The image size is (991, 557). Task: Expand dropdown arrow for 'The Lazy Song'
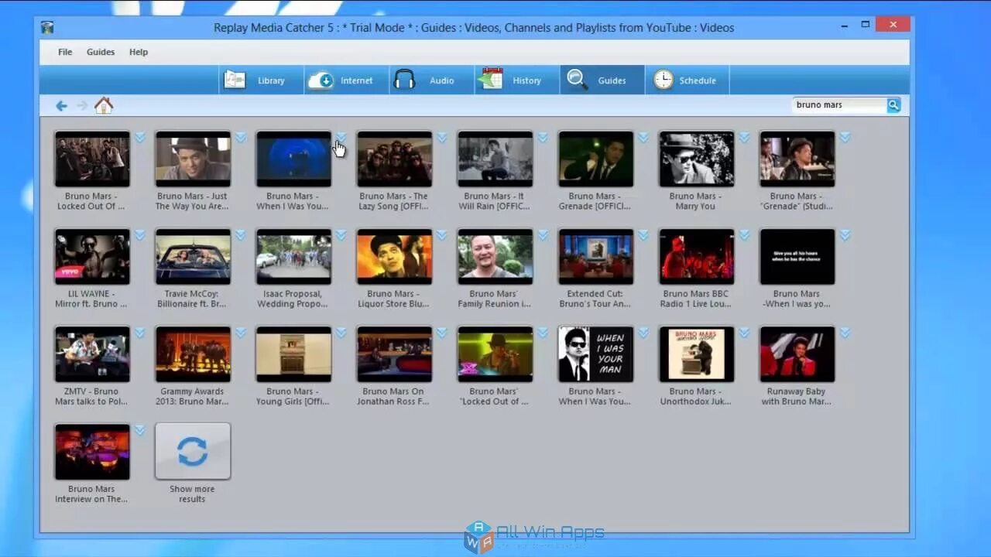[442, 137]
